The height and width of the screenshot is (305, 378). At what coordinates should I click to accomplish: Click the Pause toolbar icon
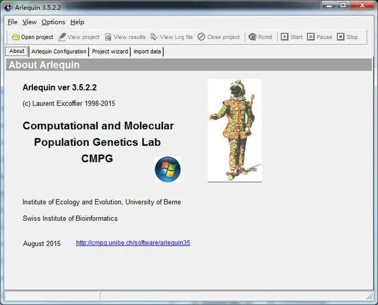(x=311, y=37)
